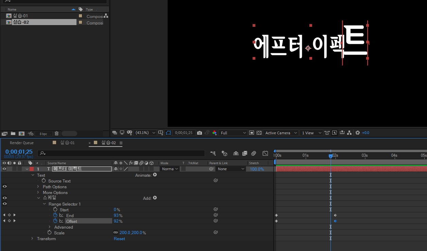Image resolution: width=427 pixels, height=251 pixels.
Task: Toggle shy switch on 에프터 이펙트 layer
Action: tap(116, 169)
